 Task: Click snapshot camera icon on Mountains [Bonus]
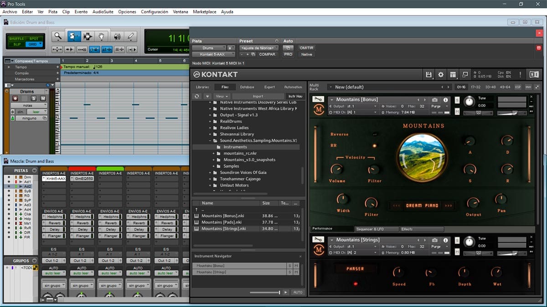[x=435, y=100]
